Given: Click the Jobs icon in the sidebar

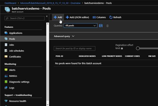Looking at the screenshot, I should click(6, 45).
